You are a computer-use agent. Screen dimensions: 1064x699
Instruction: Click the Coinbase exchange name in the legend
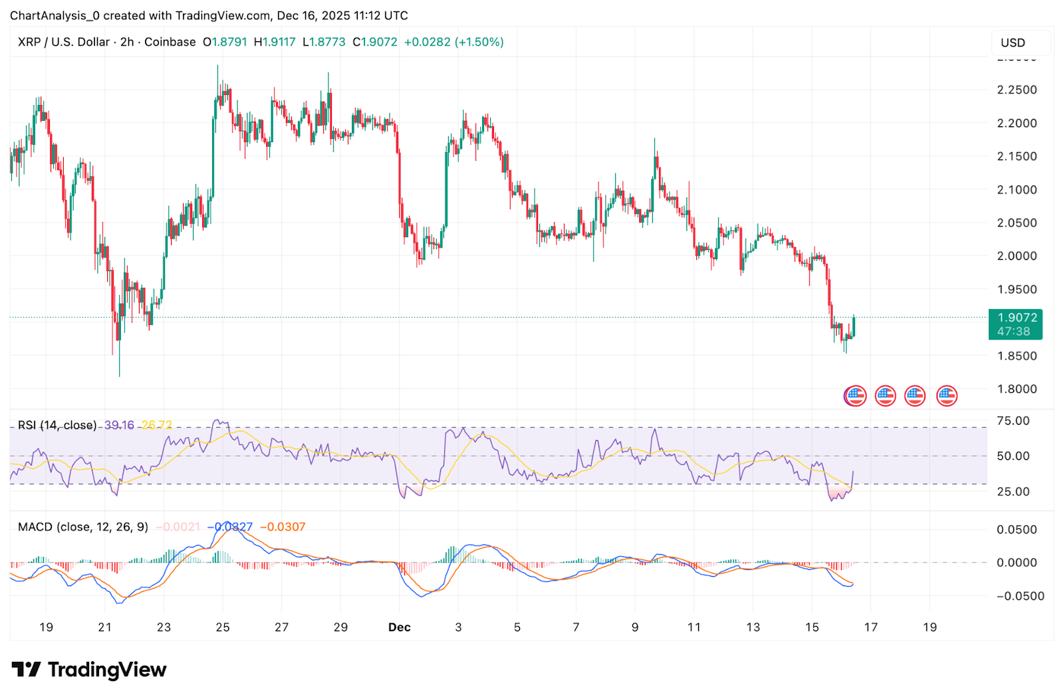170,42
